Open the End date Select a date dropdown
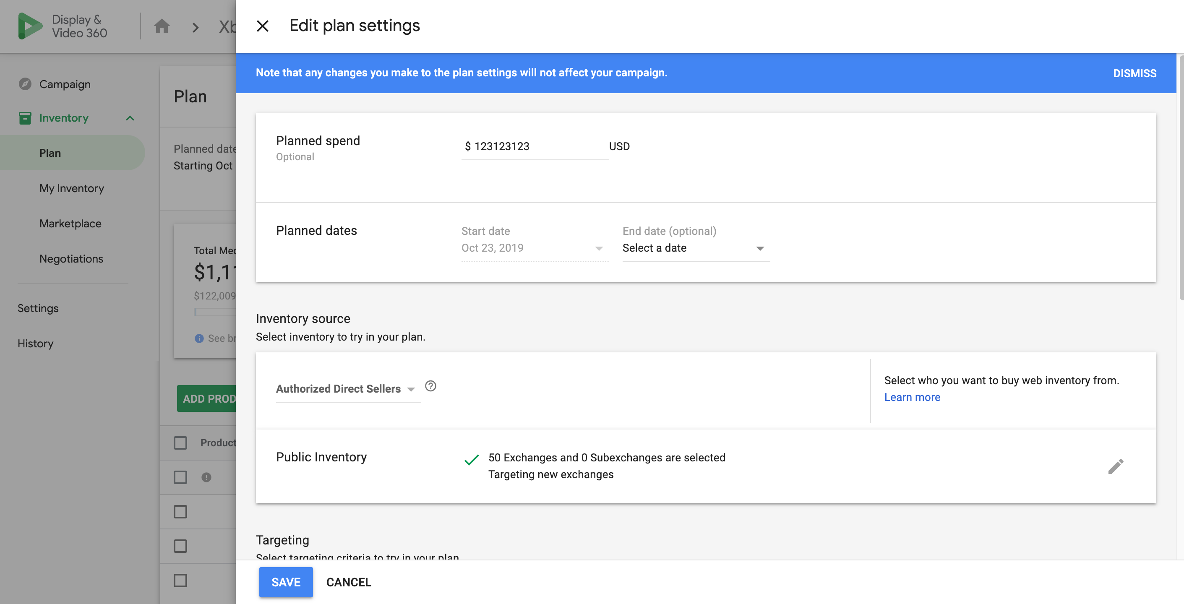Screen dimensions: 1184x604 pyautogui.click(x=696, y=248)
